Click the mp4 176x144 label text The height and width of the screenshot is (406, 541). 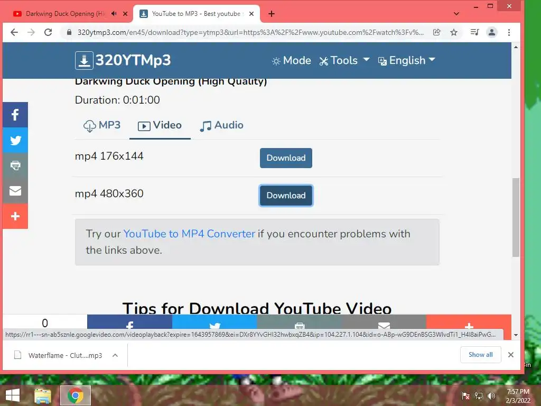coord(109,156)
